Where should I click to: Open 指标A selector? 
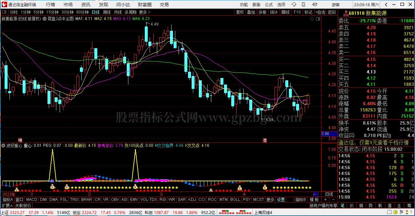pos(8,200)
